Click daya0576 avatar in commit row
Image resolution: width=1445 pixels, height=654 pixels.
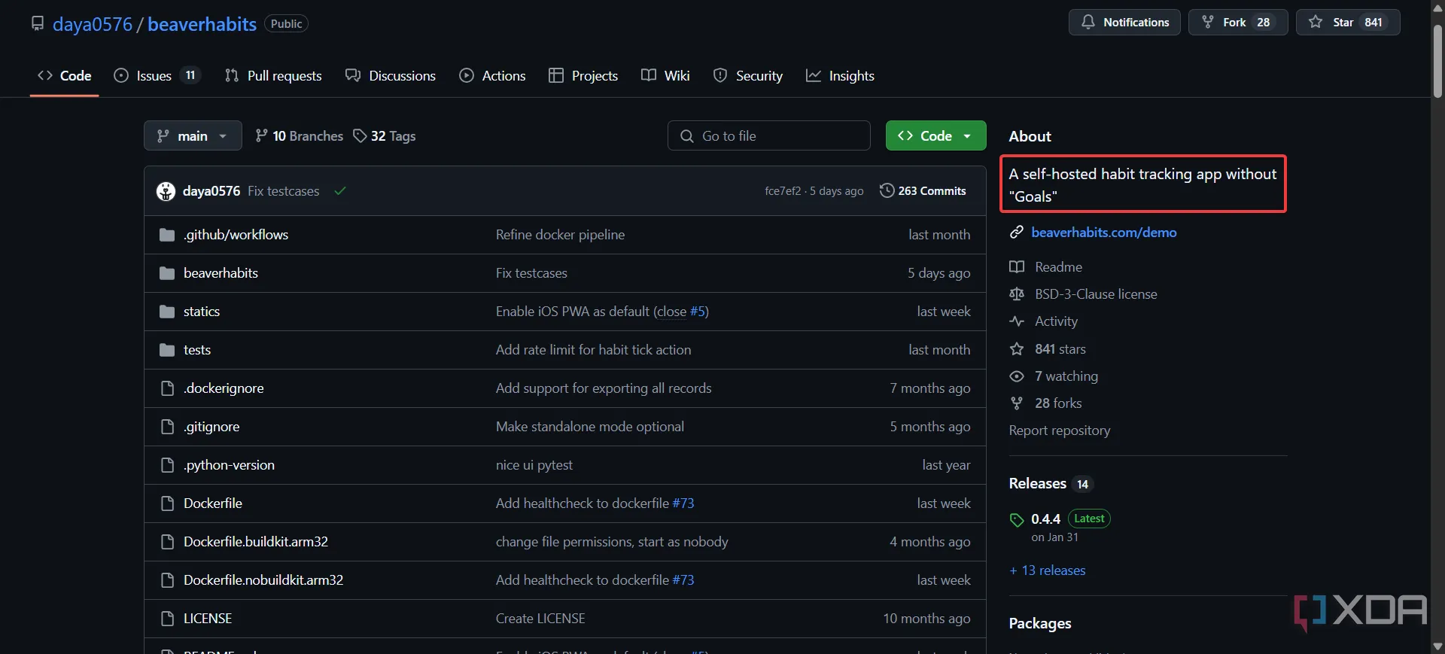pos(166,191)
